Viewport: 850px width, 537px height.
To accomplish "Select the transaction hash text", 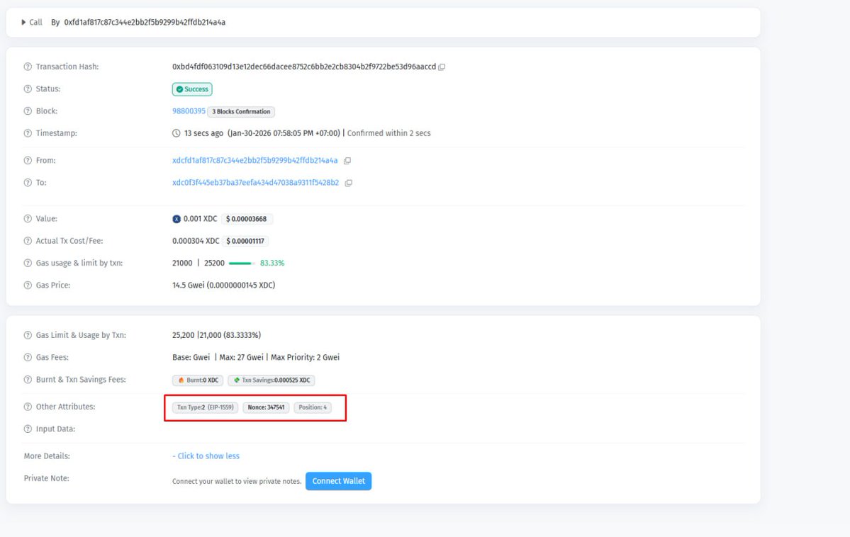I will point(303,67).
